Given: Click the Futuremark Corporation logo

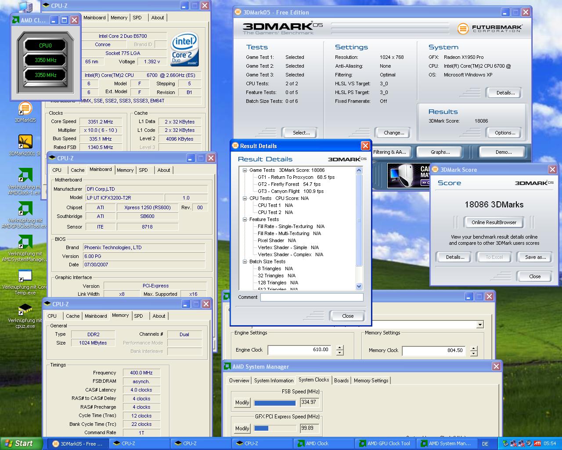Looking at the screenshot, I should (490, 29).
